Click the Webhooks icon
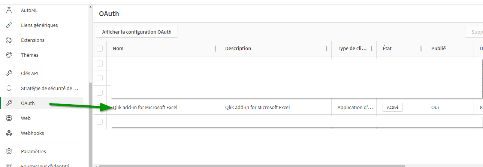 (9, 133)
